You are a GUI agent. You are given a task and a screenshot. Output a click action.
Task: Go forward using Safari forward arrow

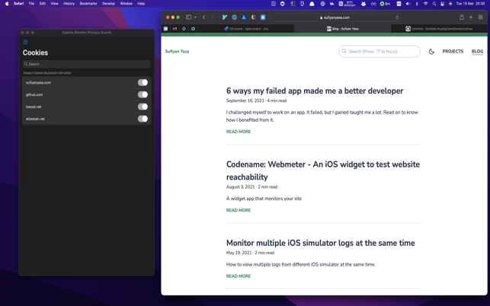point(213,18)
